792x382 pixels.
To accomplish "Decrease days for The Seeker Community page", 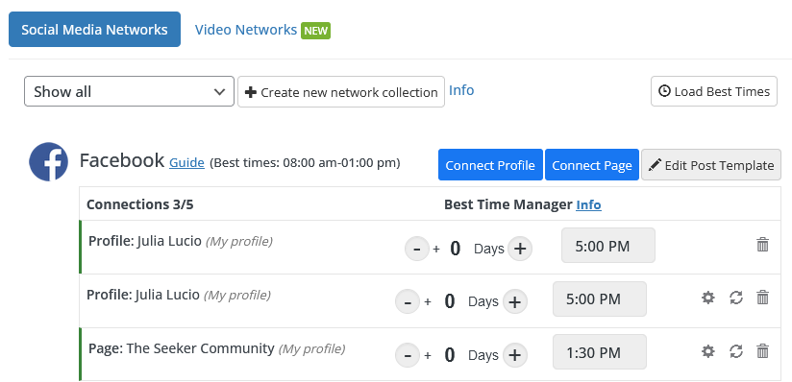I will point(408,355).
